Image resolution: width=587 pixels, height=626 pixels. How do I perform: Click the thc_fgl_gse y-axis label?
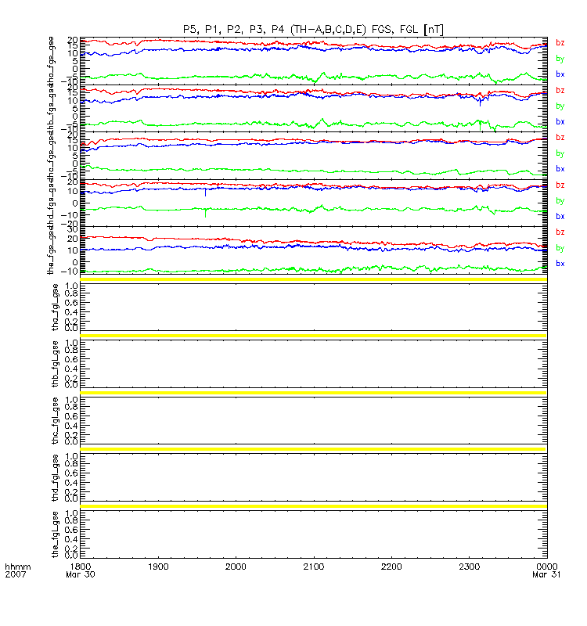[55, 421]
